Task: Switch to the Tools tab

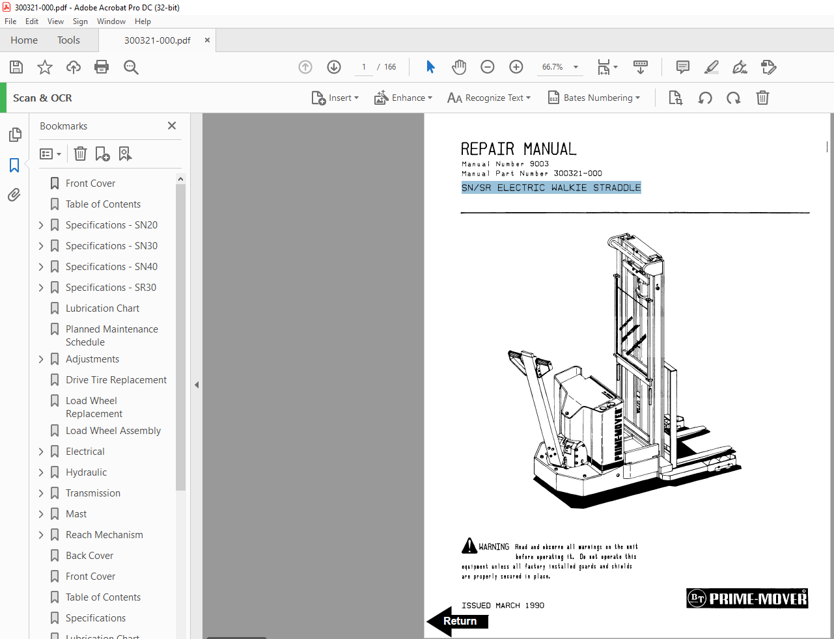Action: click(x=68, y=40)
